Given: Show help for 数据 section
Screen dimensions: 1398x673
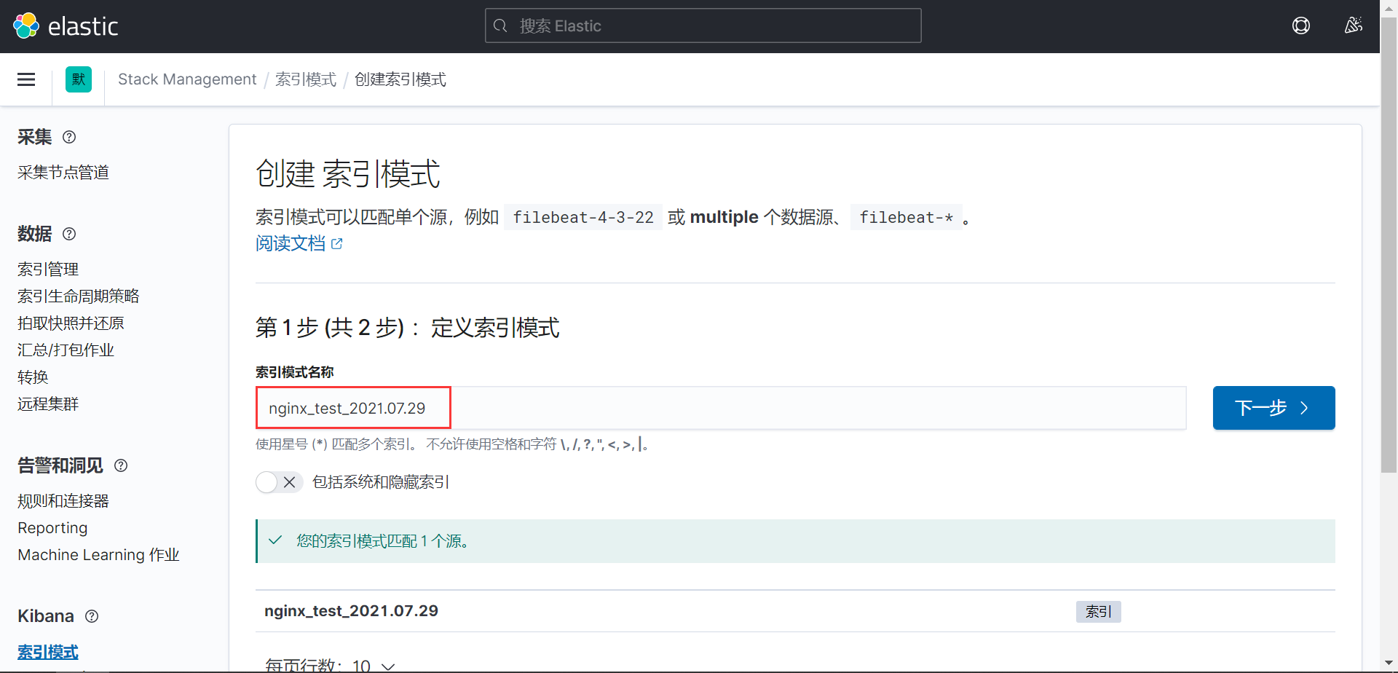Looking at the screenshot, I should [69, 234].
